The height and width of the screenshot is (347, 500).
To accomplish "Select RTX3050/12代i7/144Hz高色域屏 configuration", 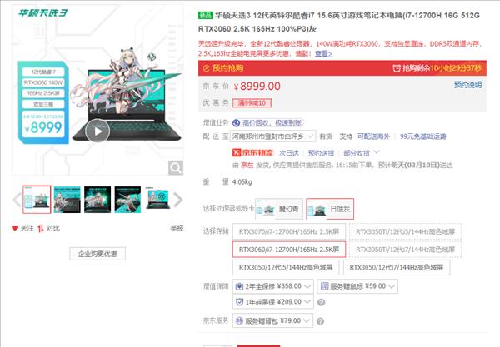I will 397,267.
